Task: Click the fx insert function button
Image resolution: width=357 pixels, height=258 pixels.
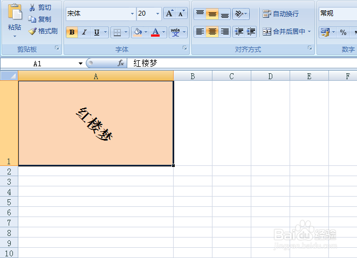Action: 121,63
